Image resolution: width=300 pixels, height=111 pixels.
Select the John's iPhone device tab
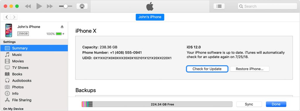(150, 17)
